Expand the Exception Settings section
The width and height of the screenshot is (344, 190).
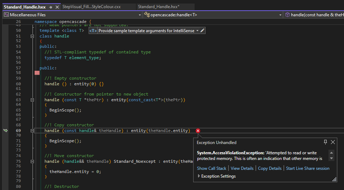[199, 176]
